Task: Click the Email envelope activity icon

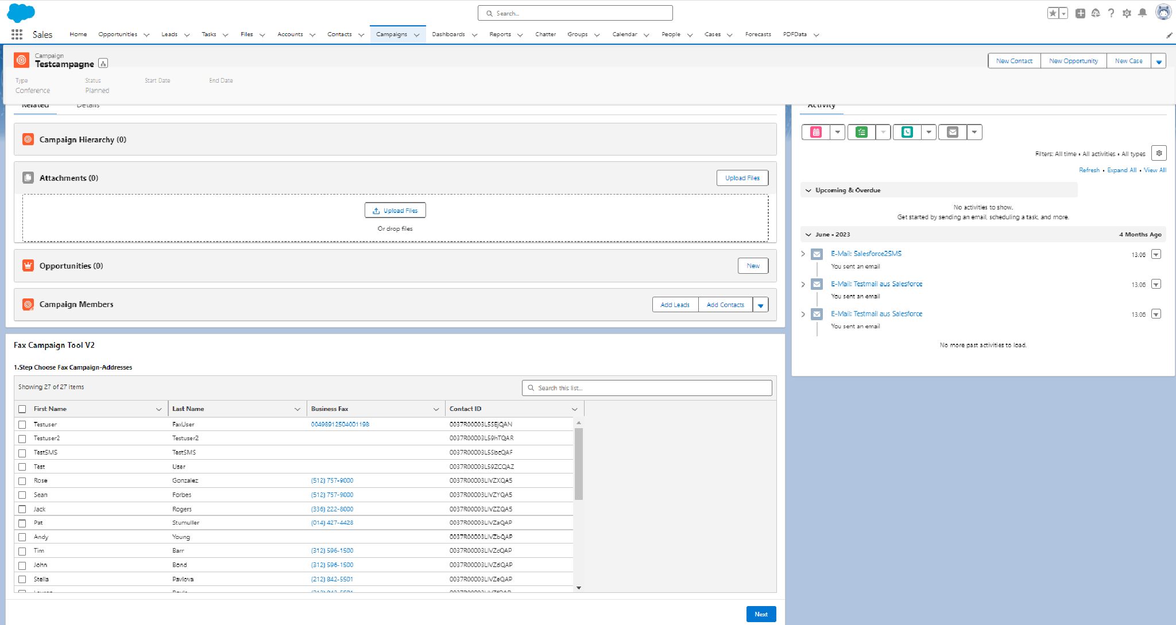Action: pos(952,132)
